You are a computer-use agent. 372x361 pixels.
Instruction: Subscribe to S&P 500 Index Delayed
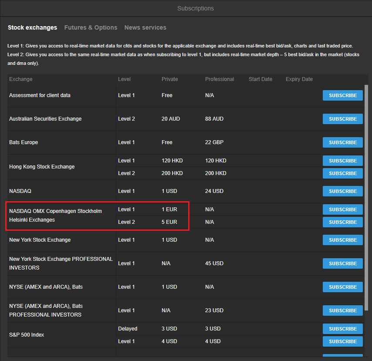pyautogui.click(x=342, y=329)
